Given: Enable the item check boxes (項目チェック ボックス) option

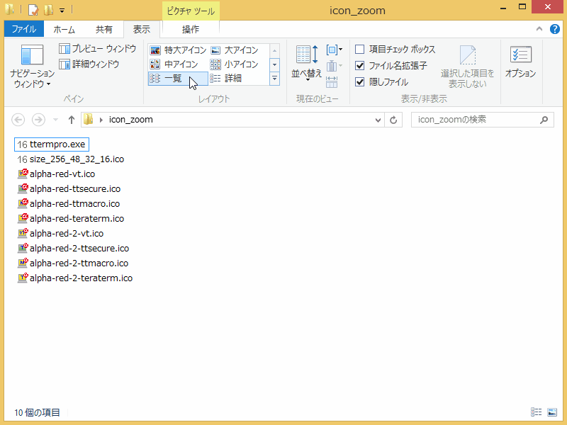Looking at the screenshot, I should pos(360,50).
